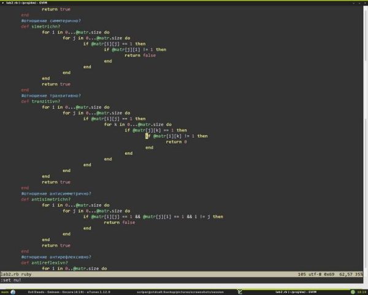Click the vertical scrollbar thumb in GVIM
Viewport: 368px width, 295px height.
[x=366, y=34]
